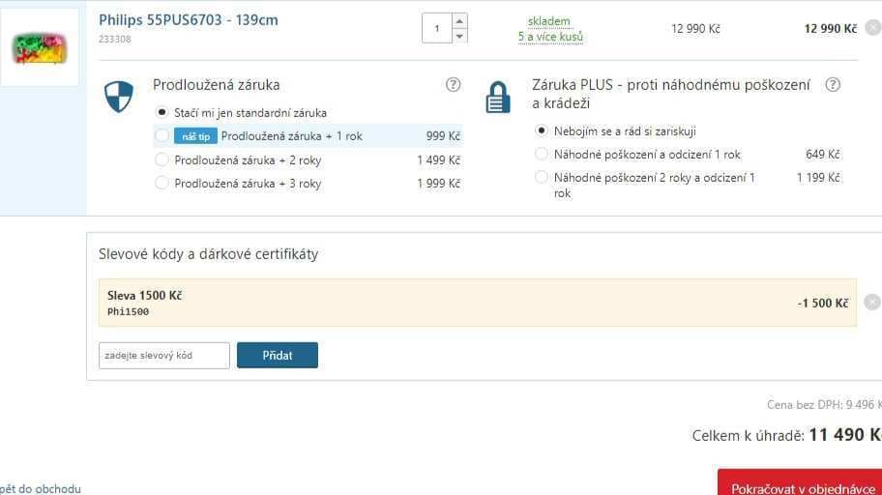Screen dimensions: 882x495
Task: Click the padlock icon beside Záruka PLUS
Action: tap(498, 98)
